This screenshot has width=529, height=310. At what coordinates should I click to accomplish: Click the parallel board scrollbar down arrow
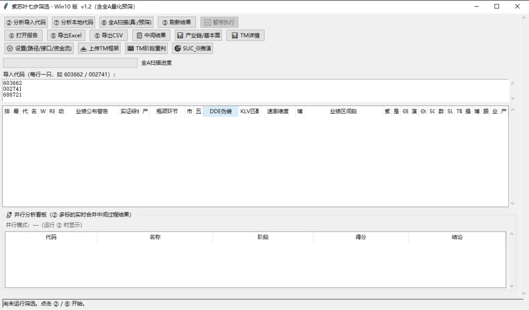pos(512,286)
